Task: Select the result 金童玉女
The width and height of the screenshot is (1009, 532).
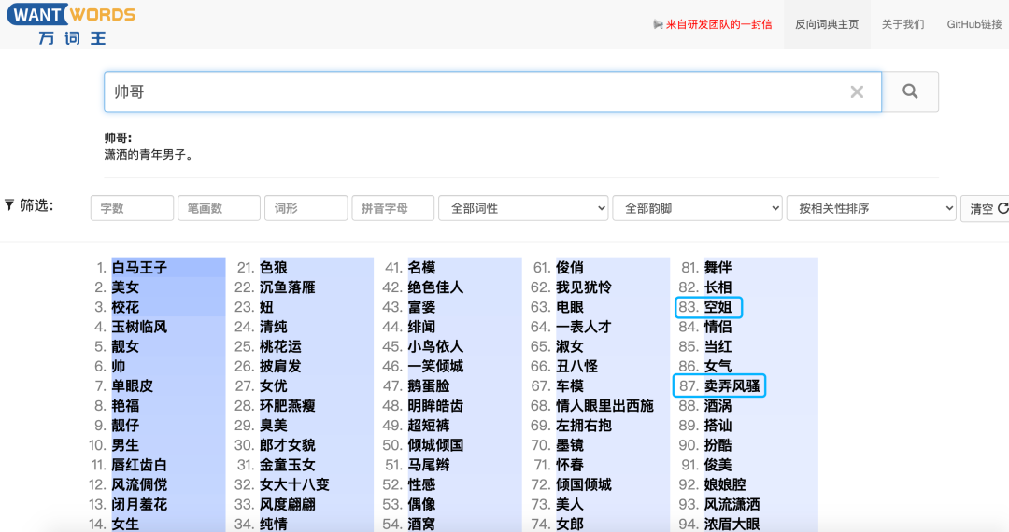Action: click(288, 465)
